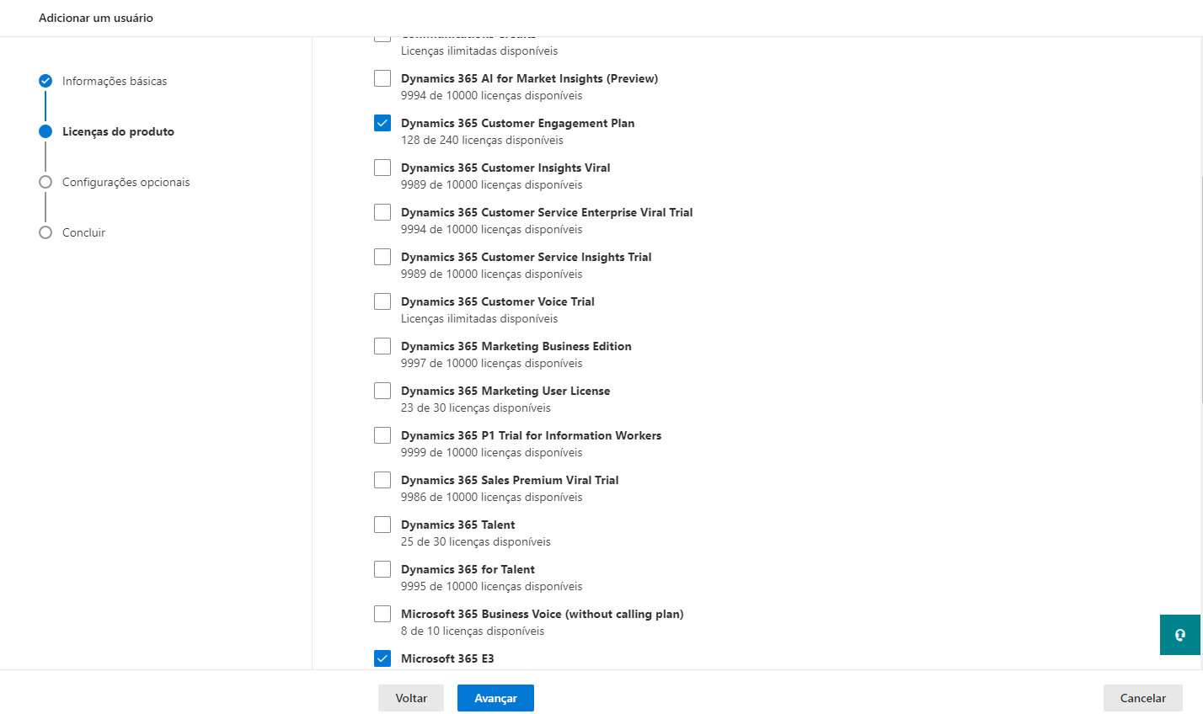The width and height of the screenshot is (1203, 714).
Task: Open the help support widget icon
Action: click(1179, 635)
